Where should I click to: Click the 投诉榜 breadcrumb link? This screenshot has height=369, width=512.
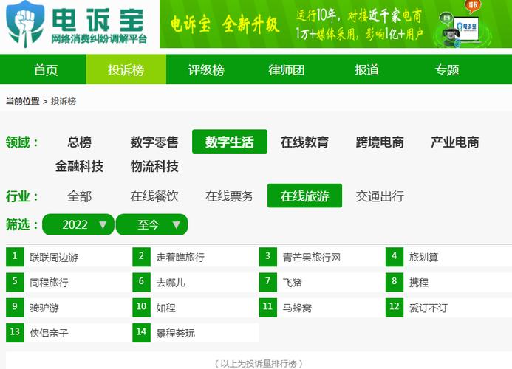pyautogui.click(x=64, y=101)
